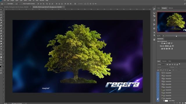Select the Magic Wand tool
Image resolution: width=186 pixels, height=104 pixels.
coord(1,18)
